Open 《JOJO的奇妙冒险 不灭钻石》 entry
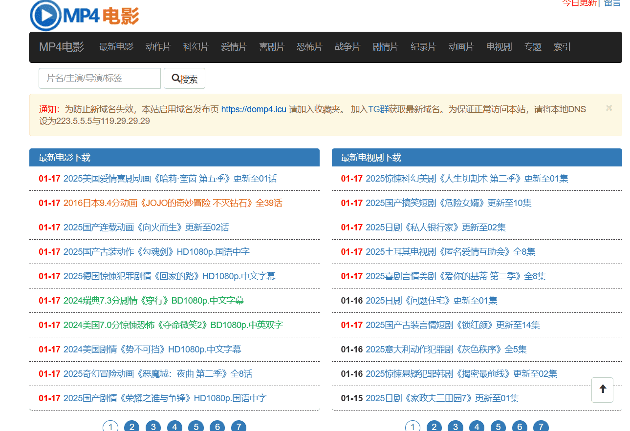This screenshot has height=431, width=630. [x=173, y=203]
